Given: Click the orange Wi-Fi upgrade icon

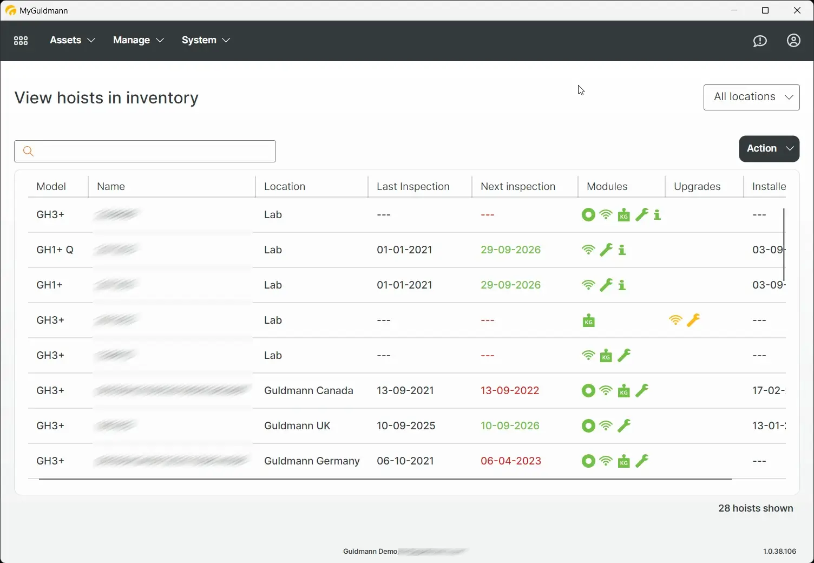Looking at the screenshot, I should pyautogui.click(x=675, y=320).
